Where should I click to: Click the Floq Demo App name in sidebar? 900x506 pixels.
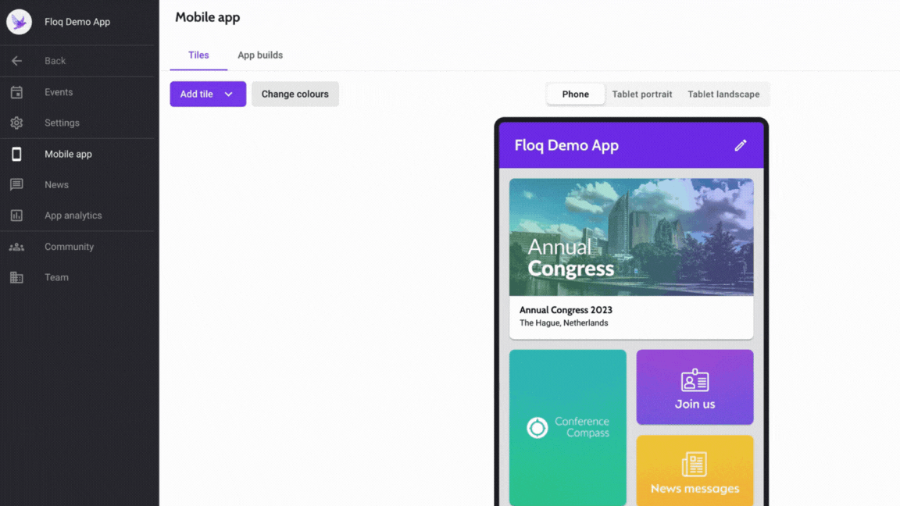click(77, 22)
